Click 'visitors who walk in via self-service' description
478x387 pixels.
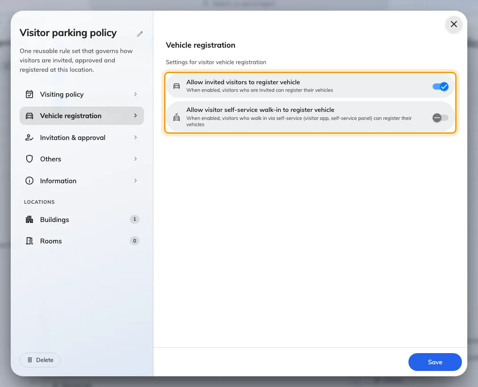pos(299,121)
